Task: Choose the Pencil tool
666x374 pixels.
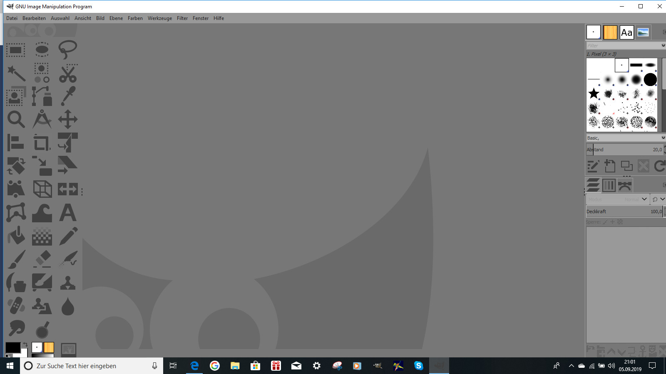Action: tap(67, 236)
